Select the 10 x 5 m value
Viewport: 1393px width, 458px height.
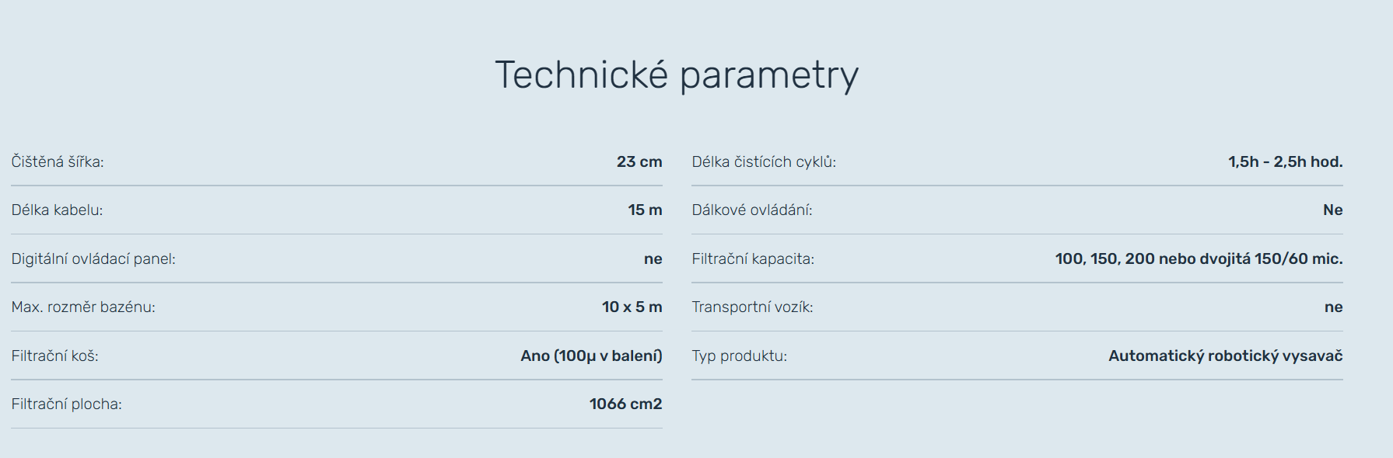632,307
